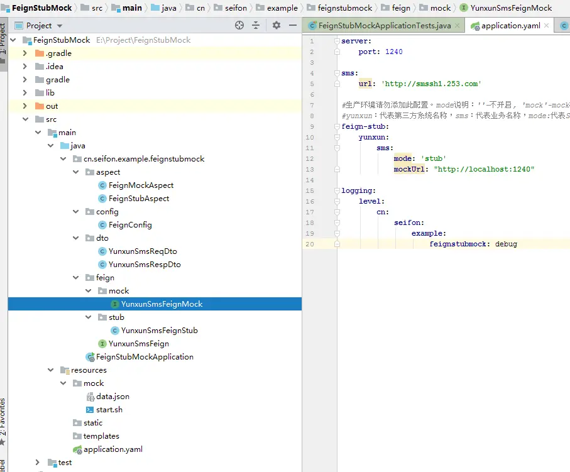Collapse the src folder
The width and height of the screenshot is (570, 472).
[25, 119]
